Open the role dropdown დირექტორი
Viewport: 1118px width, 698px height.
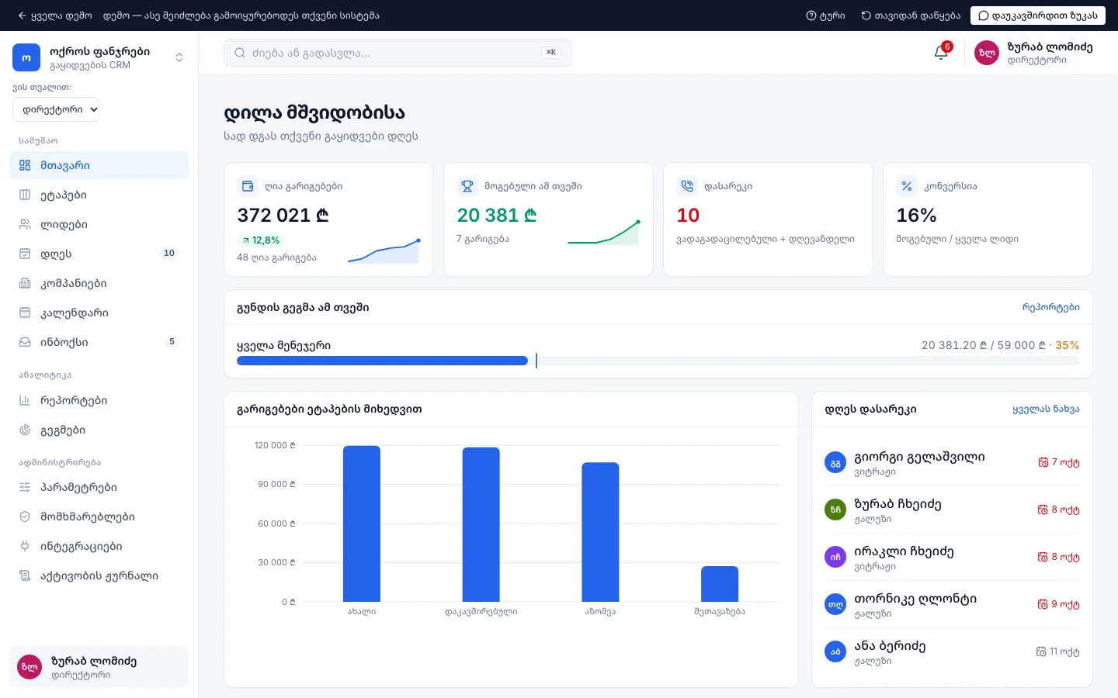point(56,109)
